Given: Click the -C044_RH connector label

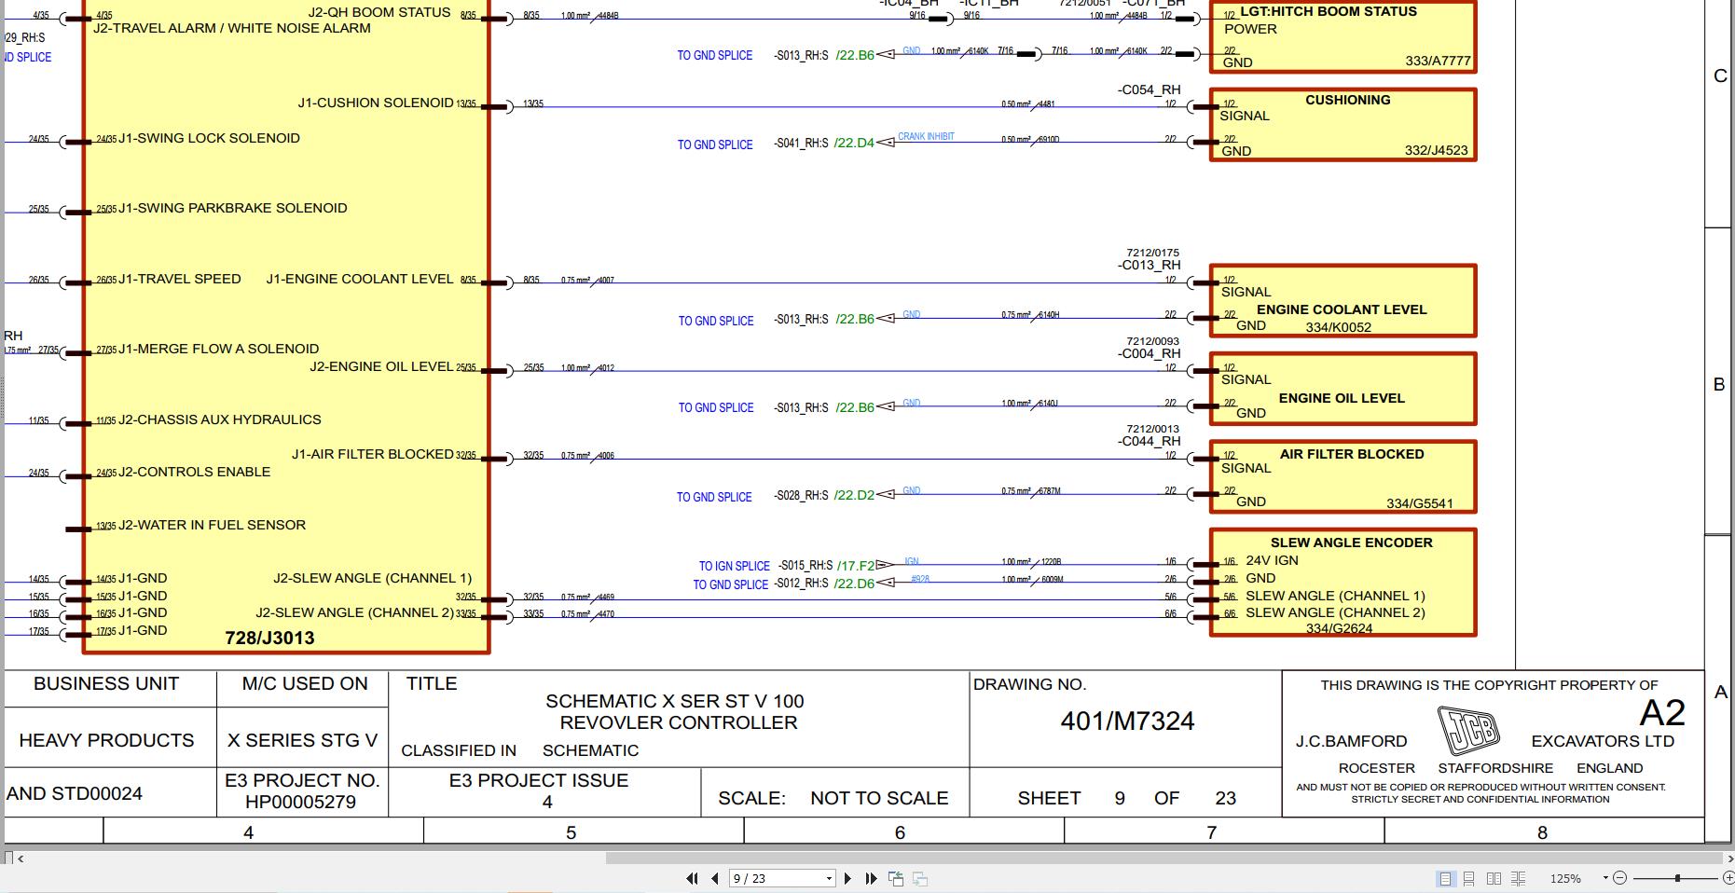Looking at the screenshot, I should [1150, 441].
